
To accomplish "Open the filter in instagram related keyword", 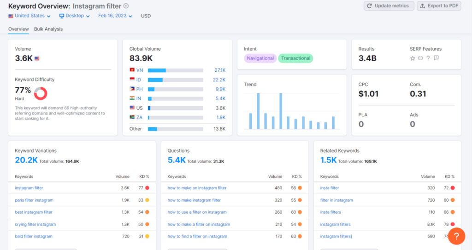I will click(x=336, y=200).
